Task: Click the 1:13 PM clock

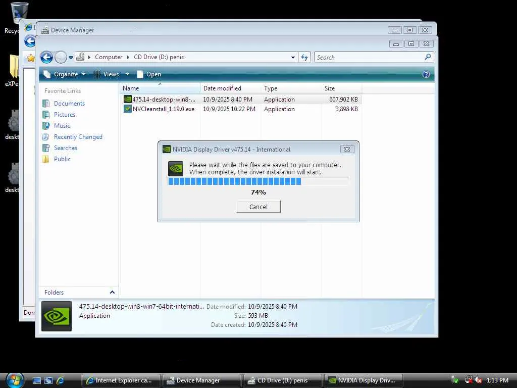Action: coord(497,380)
